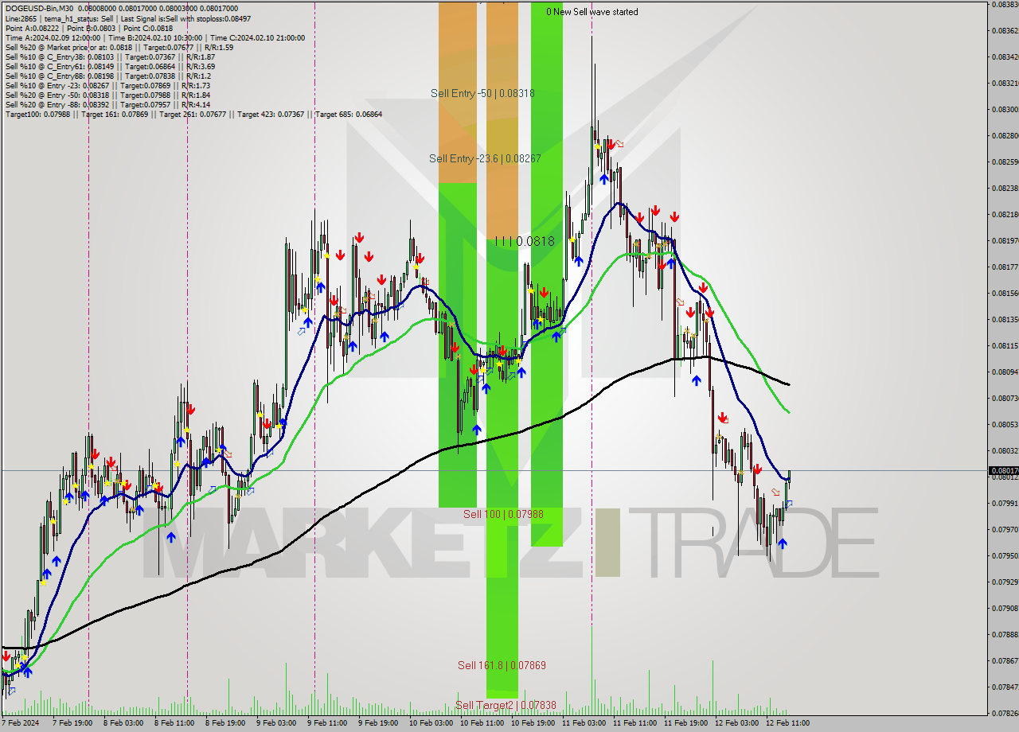
Task: Click the 0.07908 price scale label
Action: [x=1004, y=608]
